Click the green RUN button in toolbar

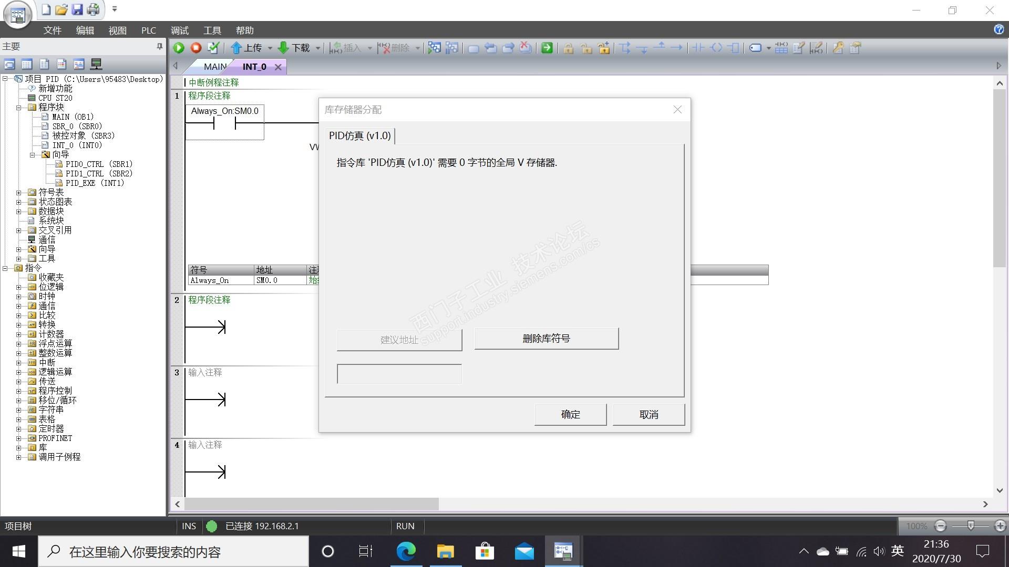click(x=179, y=48)
